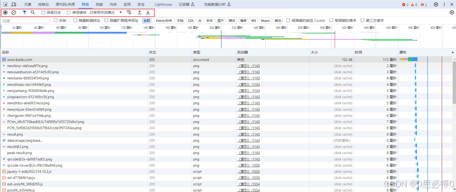Check 隐藏扩展程序网址 option

[106, 21]
